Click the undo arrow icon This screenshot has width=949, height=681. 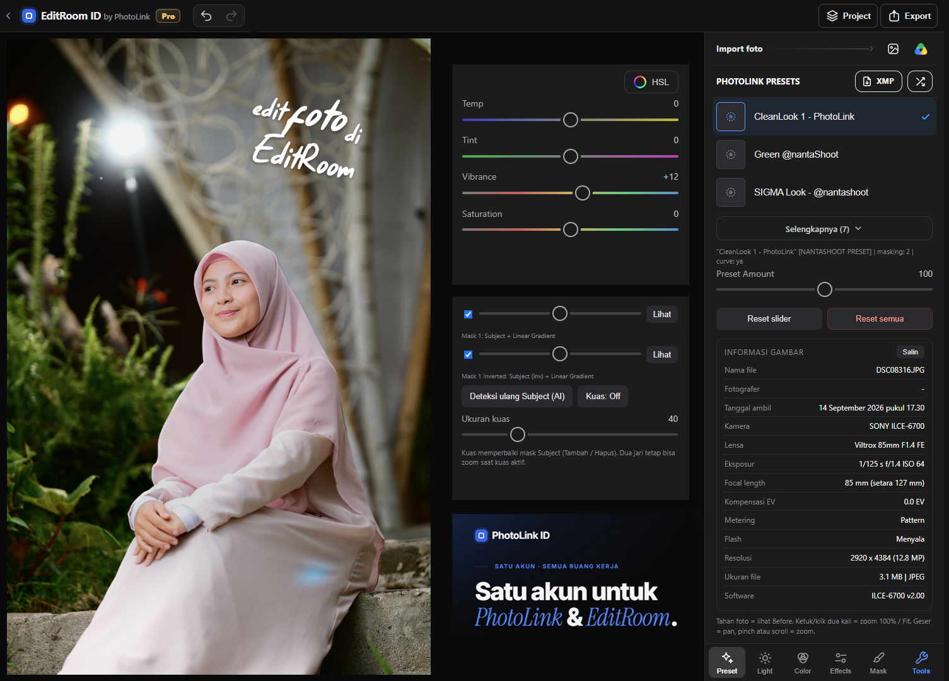pos(206,16)
